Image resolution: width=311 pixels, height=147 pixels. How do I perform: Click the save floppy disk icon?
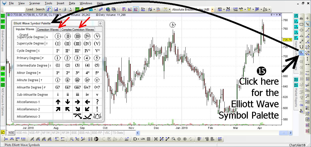(56, 9)
